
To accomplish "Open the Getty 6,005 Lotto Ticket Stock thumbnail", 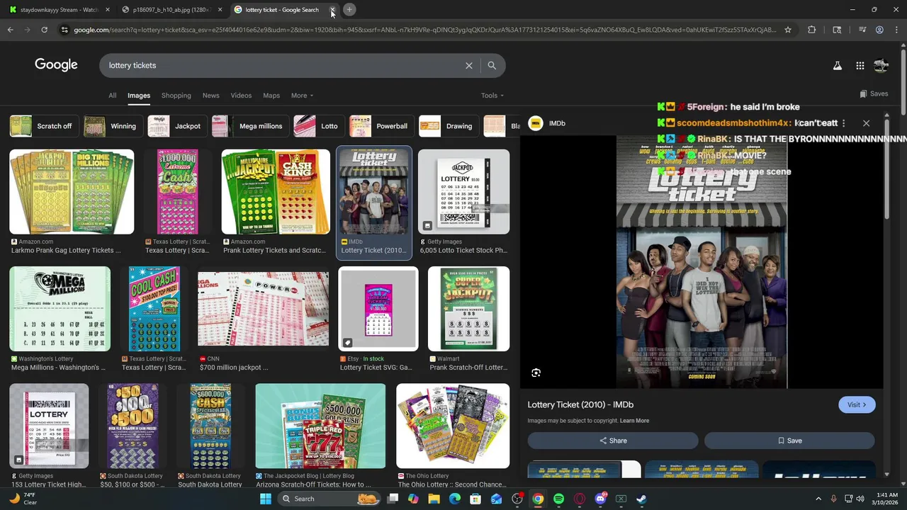I will pyautogui.click(x=463, y=192).
